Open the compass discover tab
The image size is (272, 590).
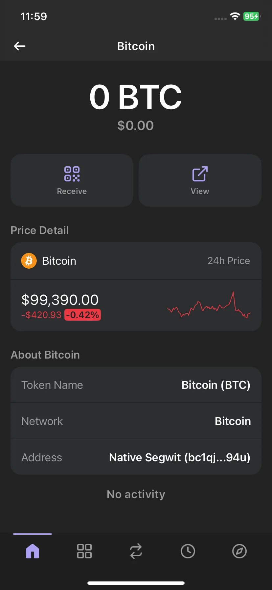pos(239,551)
